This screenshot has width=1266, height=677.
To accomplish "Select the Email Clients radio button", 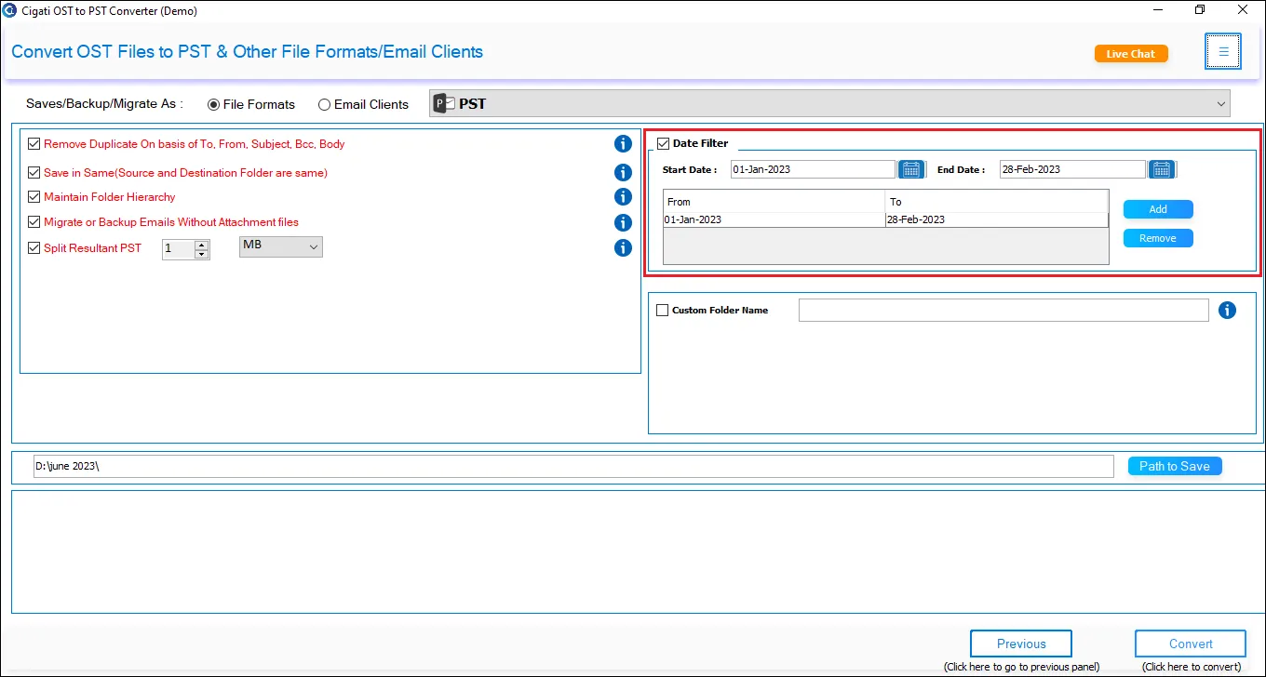I will coord(324,105).
